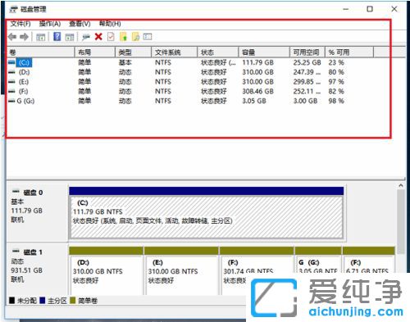Click the connect/rescan icon left of the red X
410x322 pixels.
[86, 37]
